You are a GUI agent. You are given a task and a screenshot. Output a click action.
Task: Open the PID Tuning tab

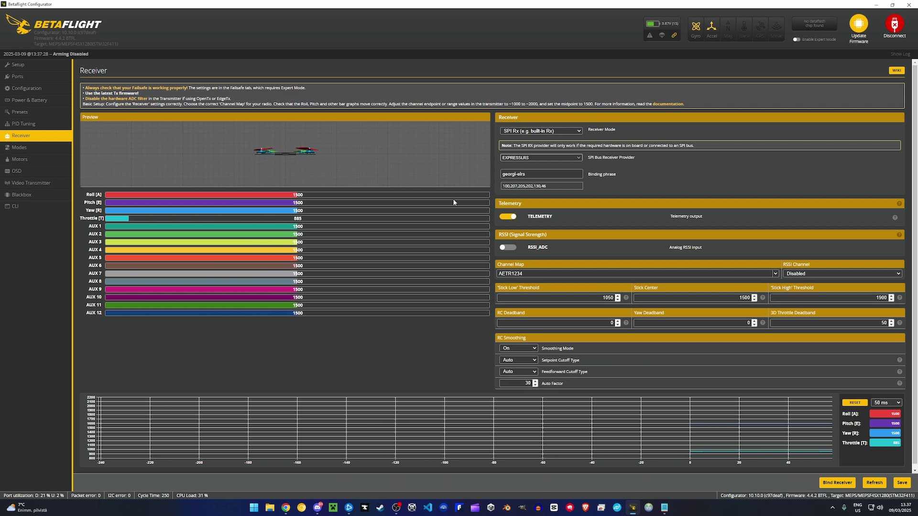pyautogui.click(x=36, y=124)
